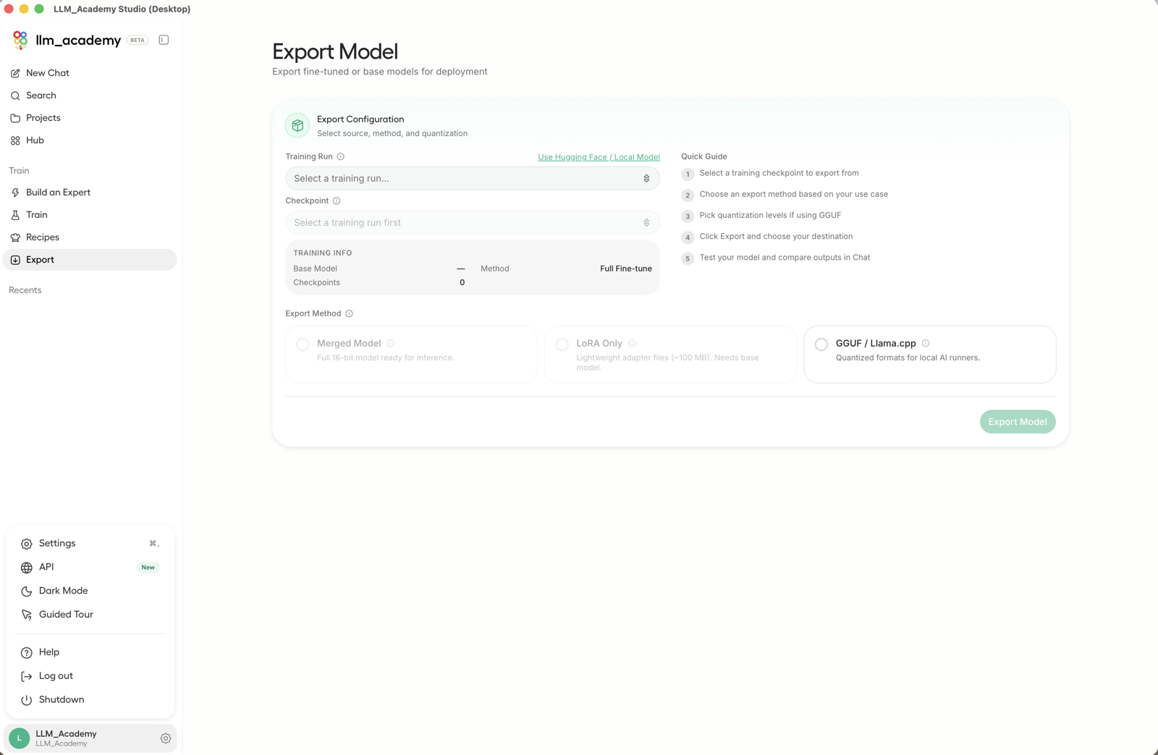Open the Recipes page
Viewport: 1158px width, 755px height.
(x=90, y=237)
